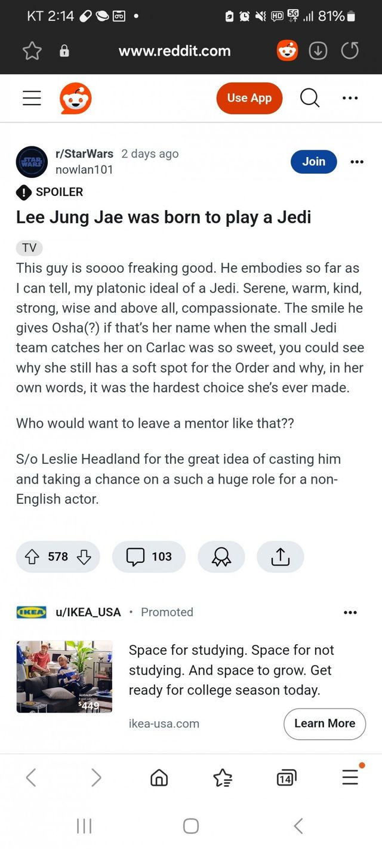Open the TV flair tag
The image size is (382, 849).
pos(29,248)
